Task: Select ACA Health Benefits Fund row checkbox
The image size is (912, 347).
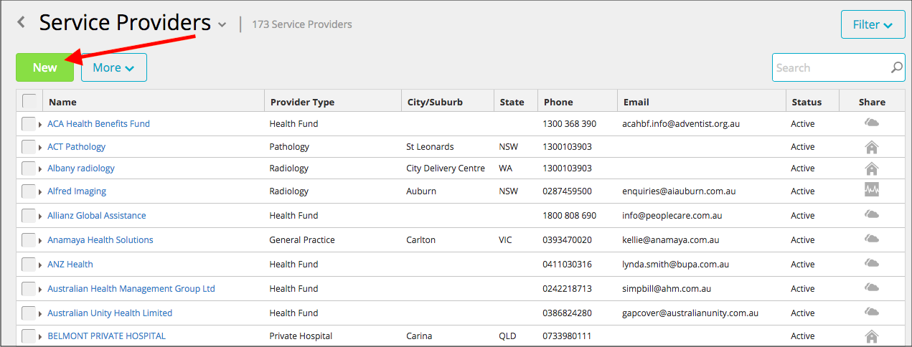Action: coord(29,124)
